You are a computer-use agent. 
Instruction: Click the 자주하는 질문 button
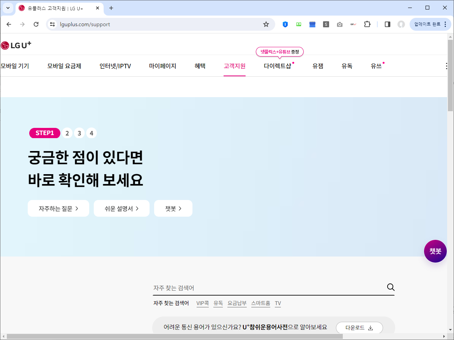(x=58, y=208)
